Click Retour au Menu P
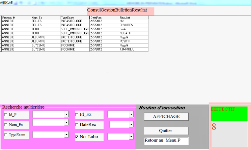The image size is (251, 150). 166,141
